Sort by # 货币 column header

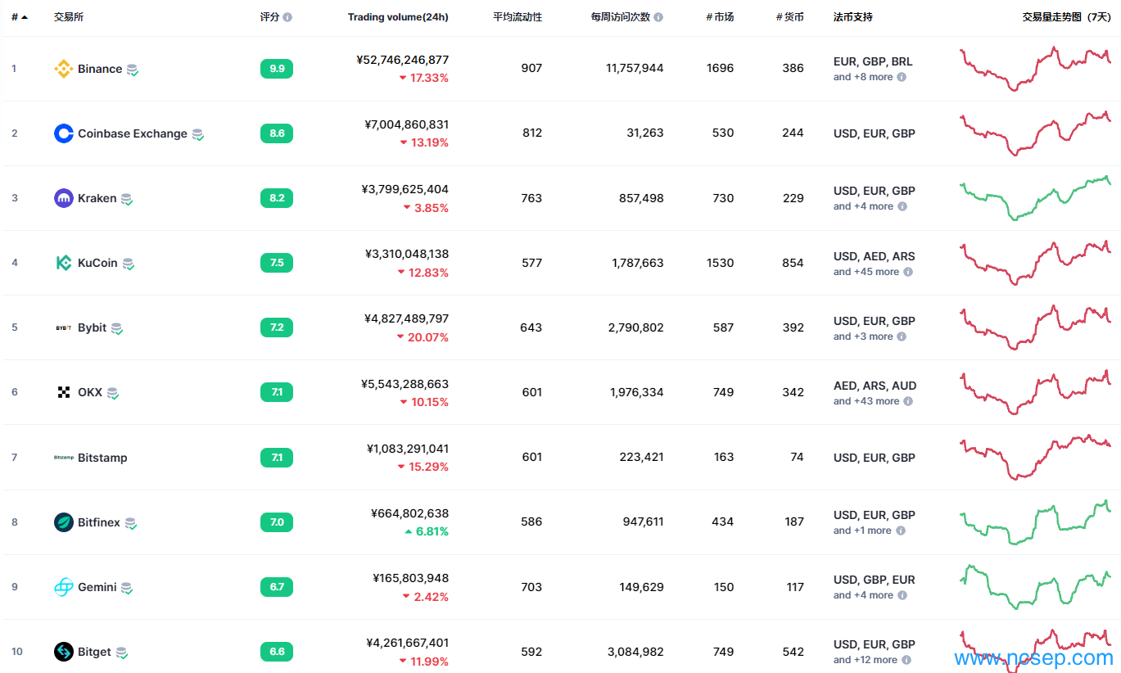790,17
